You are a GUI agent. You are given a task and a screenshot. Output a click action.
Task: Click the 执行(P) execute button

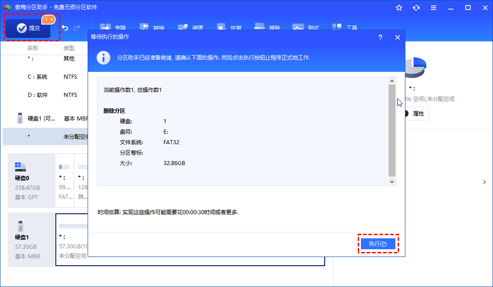point(378,244)
